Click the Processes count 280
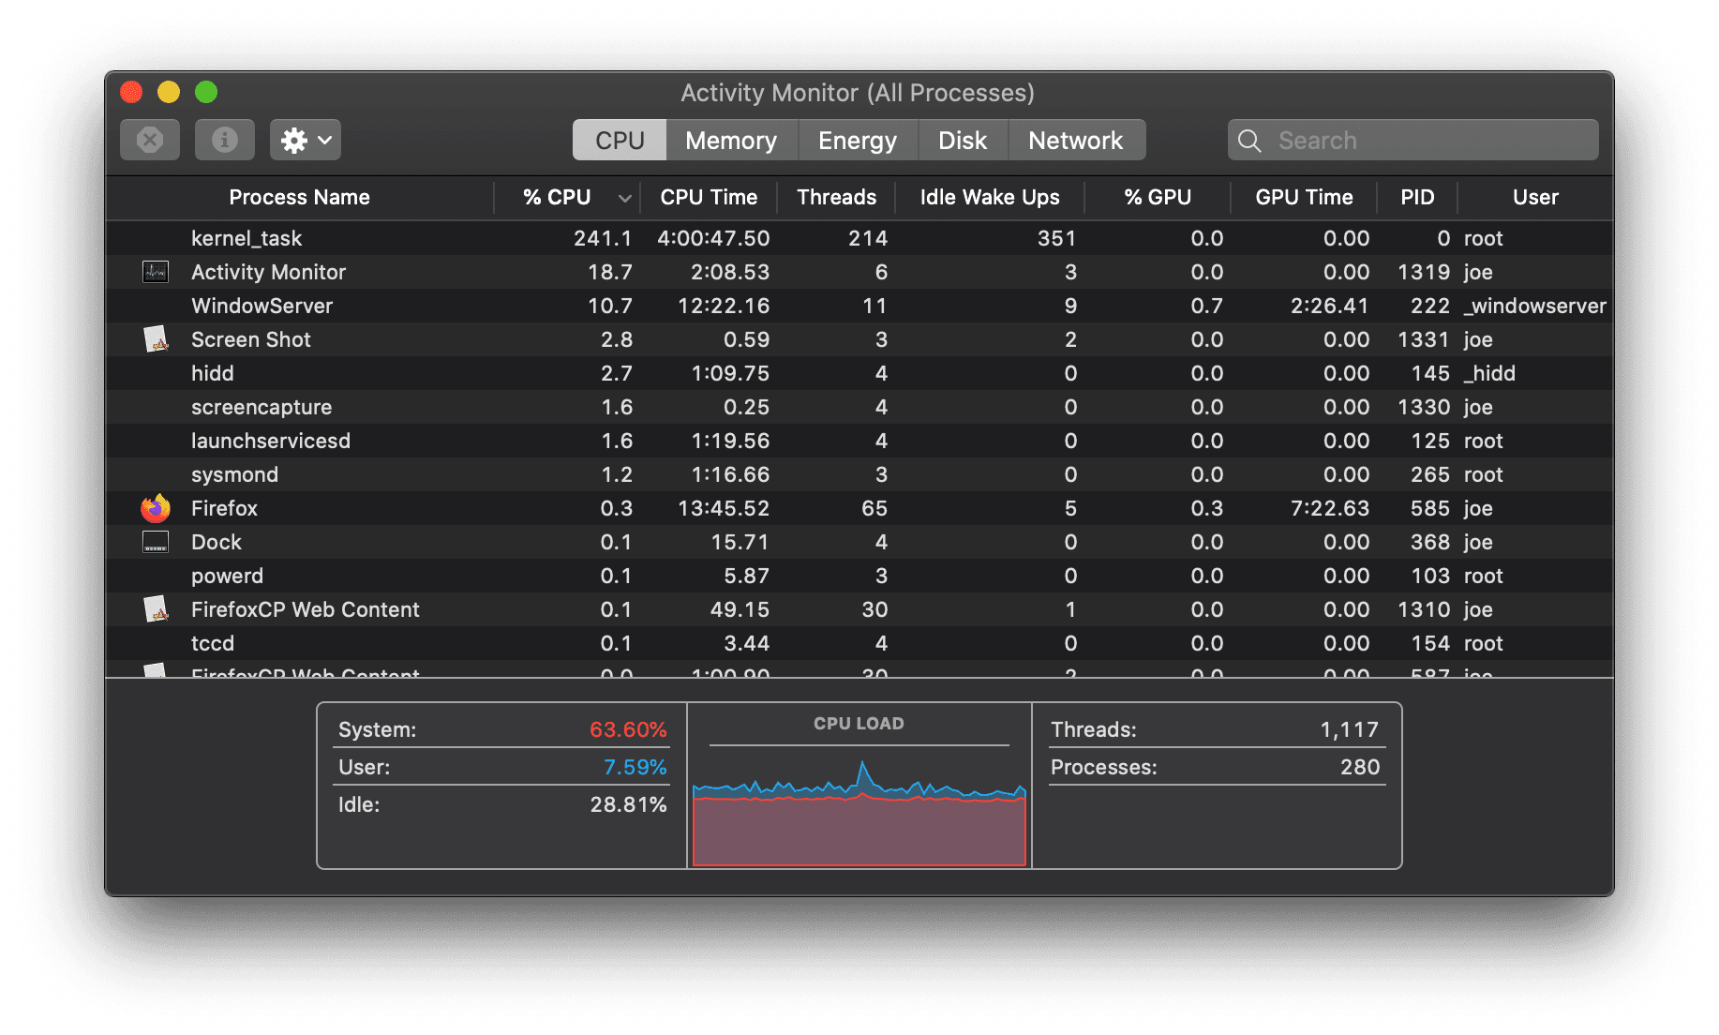 tap(1360, 767)
